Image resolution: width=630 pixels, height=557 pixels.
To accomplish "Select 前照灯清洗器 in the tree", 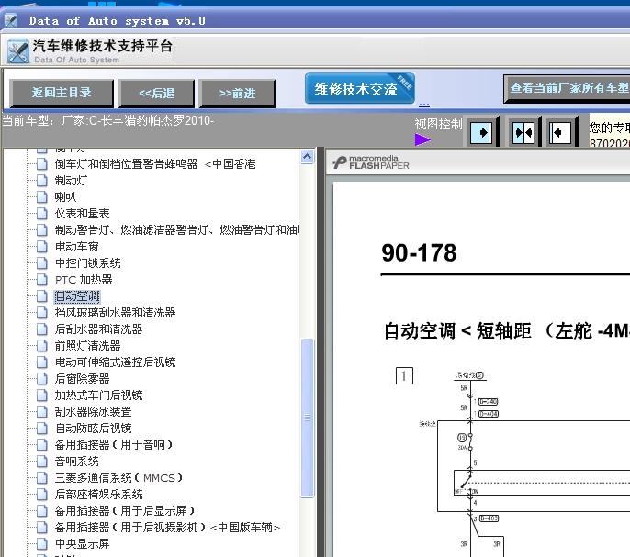I will coord(87,345).
